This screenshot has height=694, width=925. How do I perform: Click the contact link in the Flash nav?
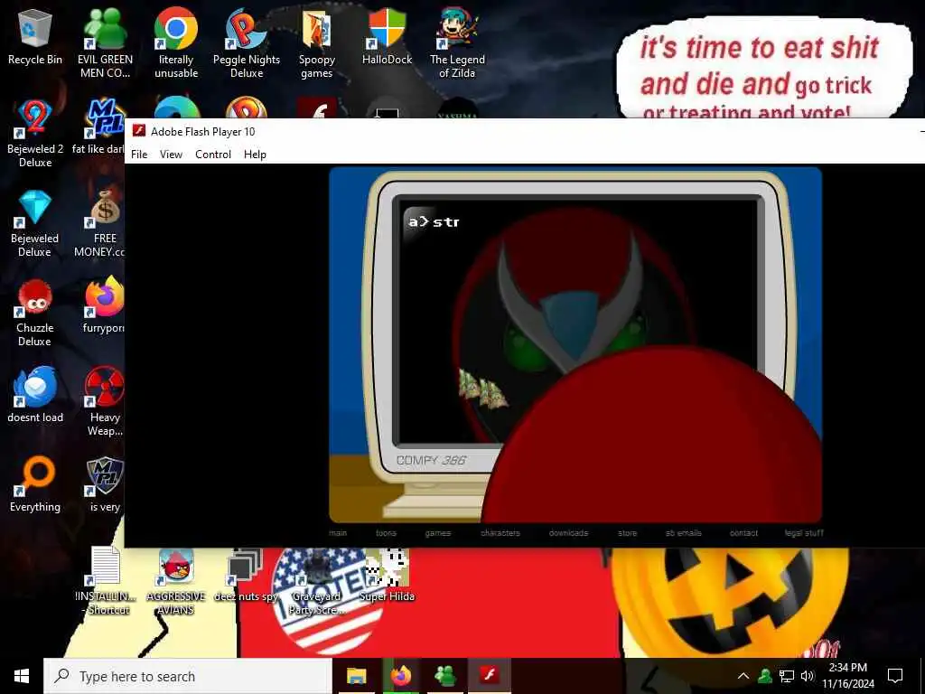tap(743, 533)
